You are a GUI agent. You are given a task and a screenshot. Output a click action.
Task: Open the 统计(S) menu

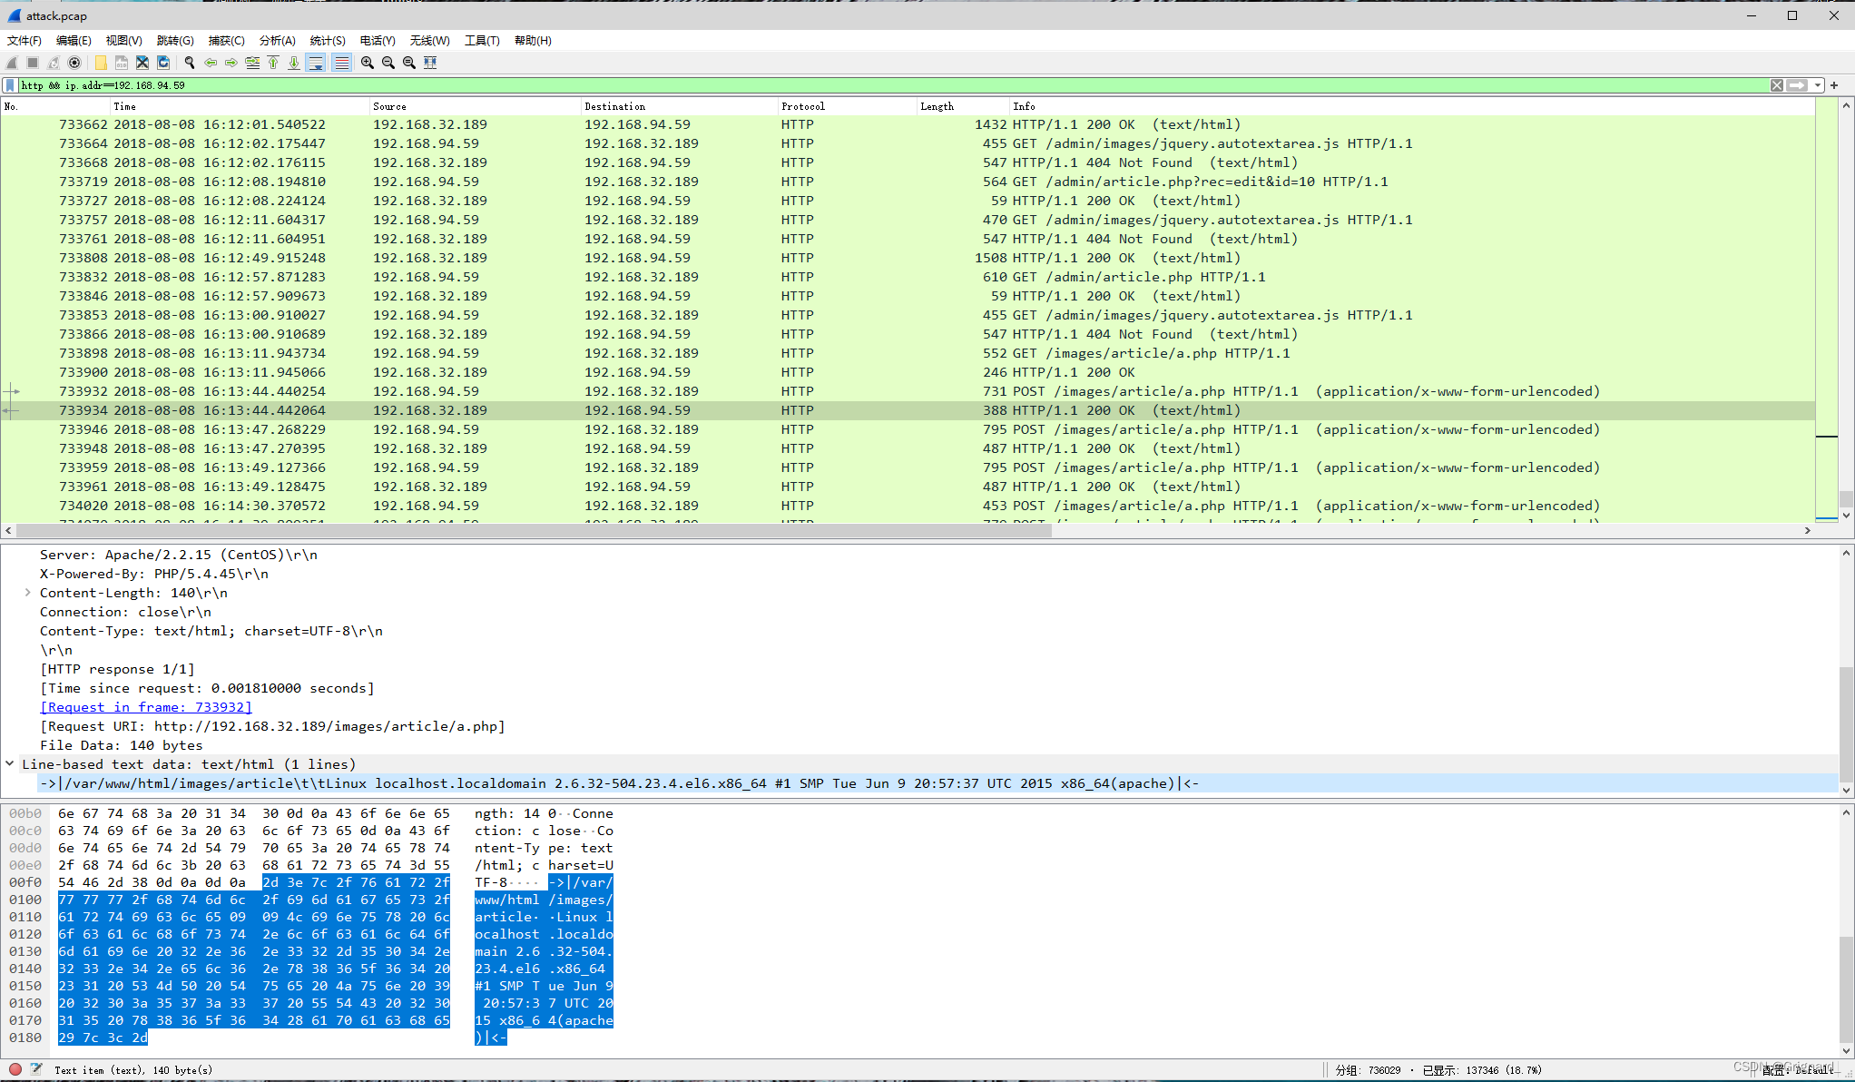[328, 41]
